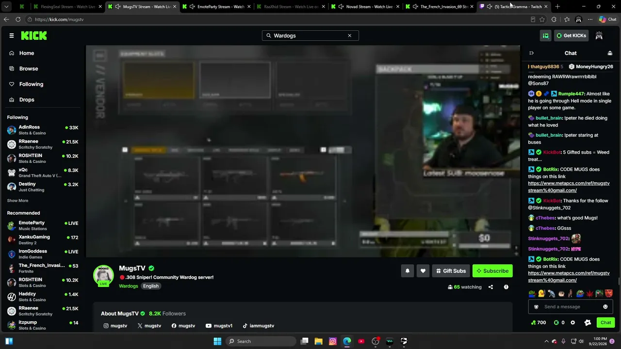Open a new browser tab
Screen dimensions: 621x349
coord(557,7)
